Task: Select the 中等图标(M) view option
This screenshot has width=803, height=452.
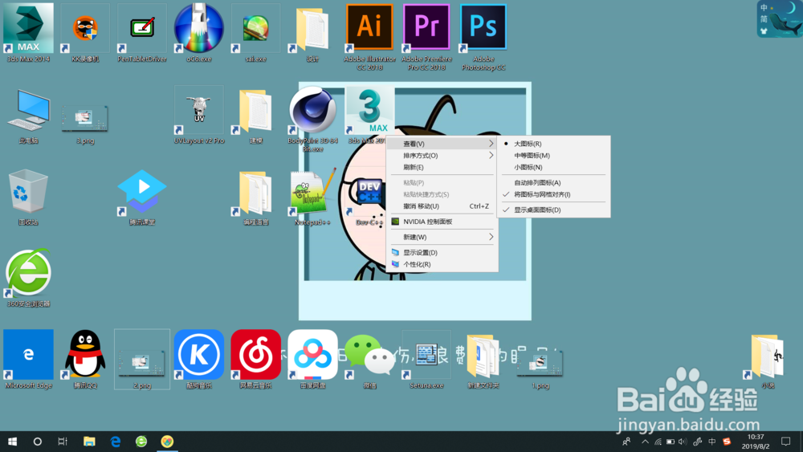Action: tap(553, 156)
